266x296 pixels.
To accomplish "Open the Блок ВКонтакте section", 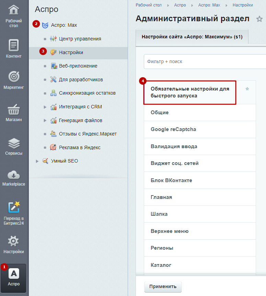I will (x=200, y=180).
